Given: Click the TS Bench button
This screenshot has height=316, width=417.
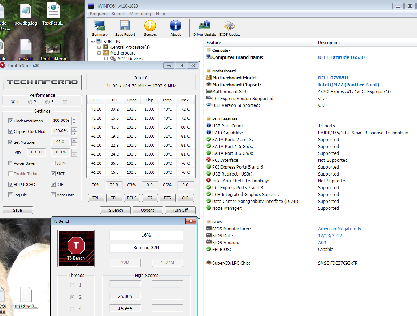Looking at the screenshot, I should click(115, 210).
